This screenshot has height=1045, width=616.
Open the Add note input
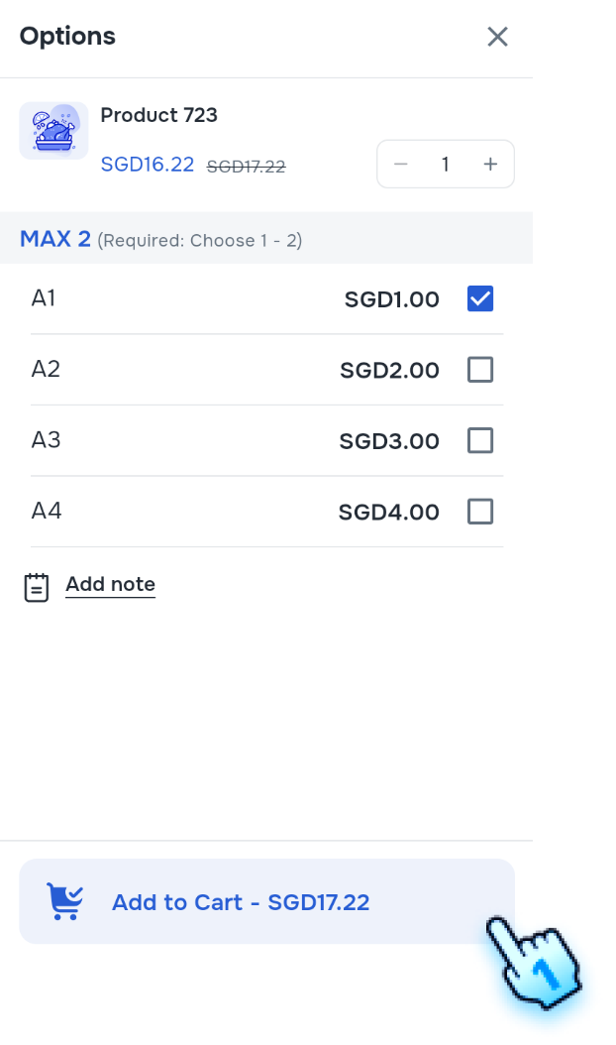[110, 584]
